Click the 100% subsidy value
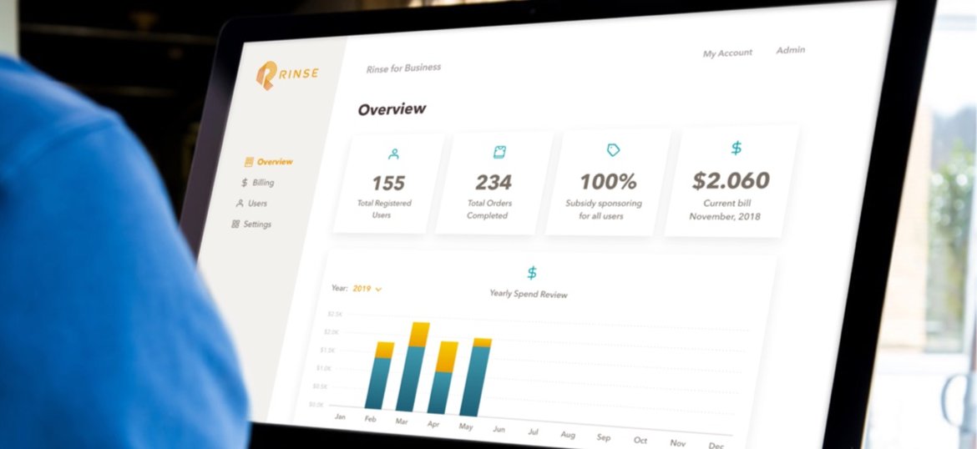977x449 pixels. point(608,182)
